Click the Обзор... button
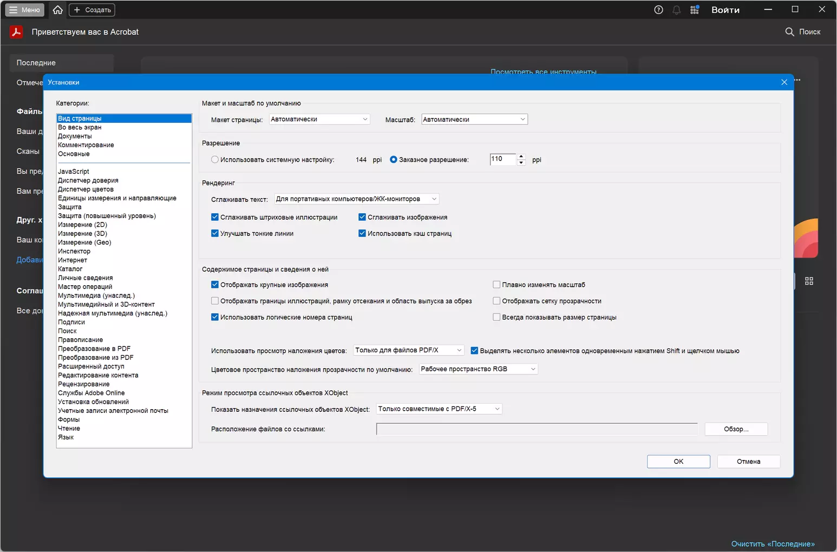This screenshot has height=552, width=837. [x=736, y=429]
